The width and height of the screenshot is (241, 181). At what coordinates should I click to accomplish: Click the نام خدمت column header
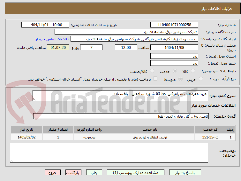point(150,130)
